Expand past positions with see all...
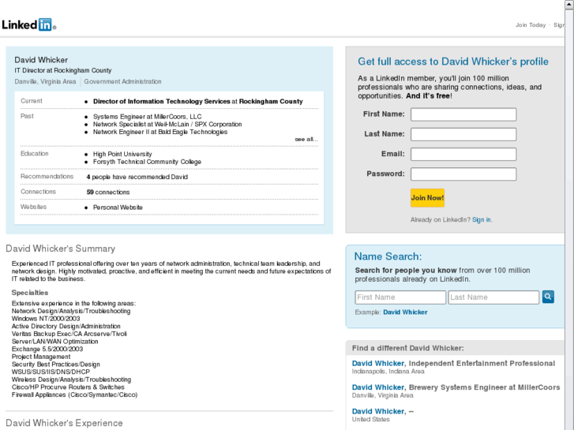The height and width of the screenshot is (430, 574). [x=306, y=139]
